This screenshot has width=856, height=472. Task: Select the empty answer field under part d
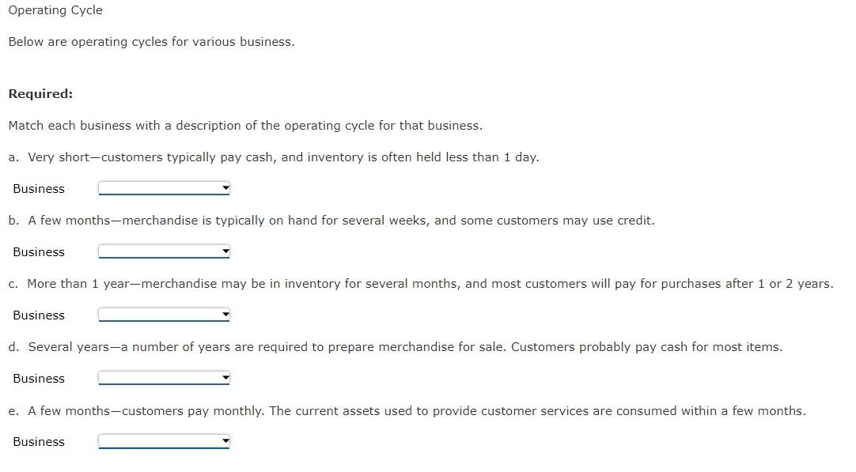154,377
